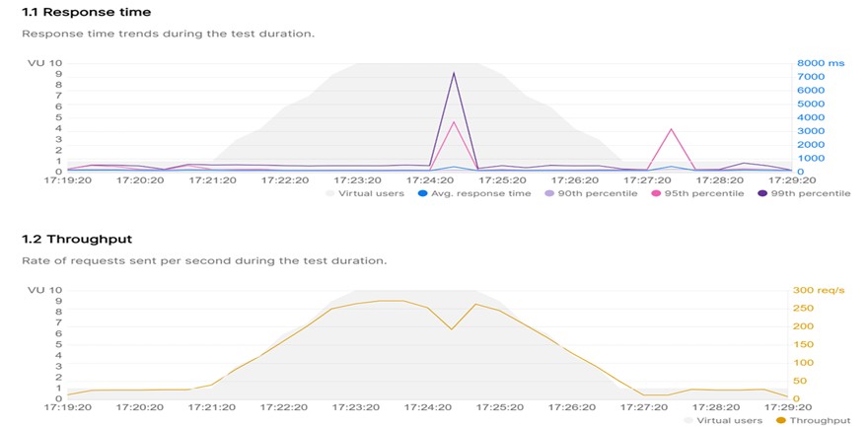Screen dimensions: 868x427
Task: Click the 8000 ms axis label
Action: (x=821, y=63)
